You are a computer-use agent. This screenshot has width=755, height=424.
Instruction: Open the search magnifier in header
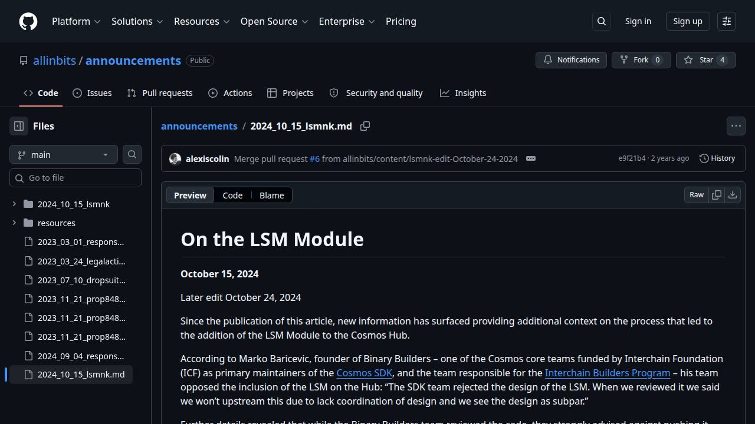click(x=602, y=21)
